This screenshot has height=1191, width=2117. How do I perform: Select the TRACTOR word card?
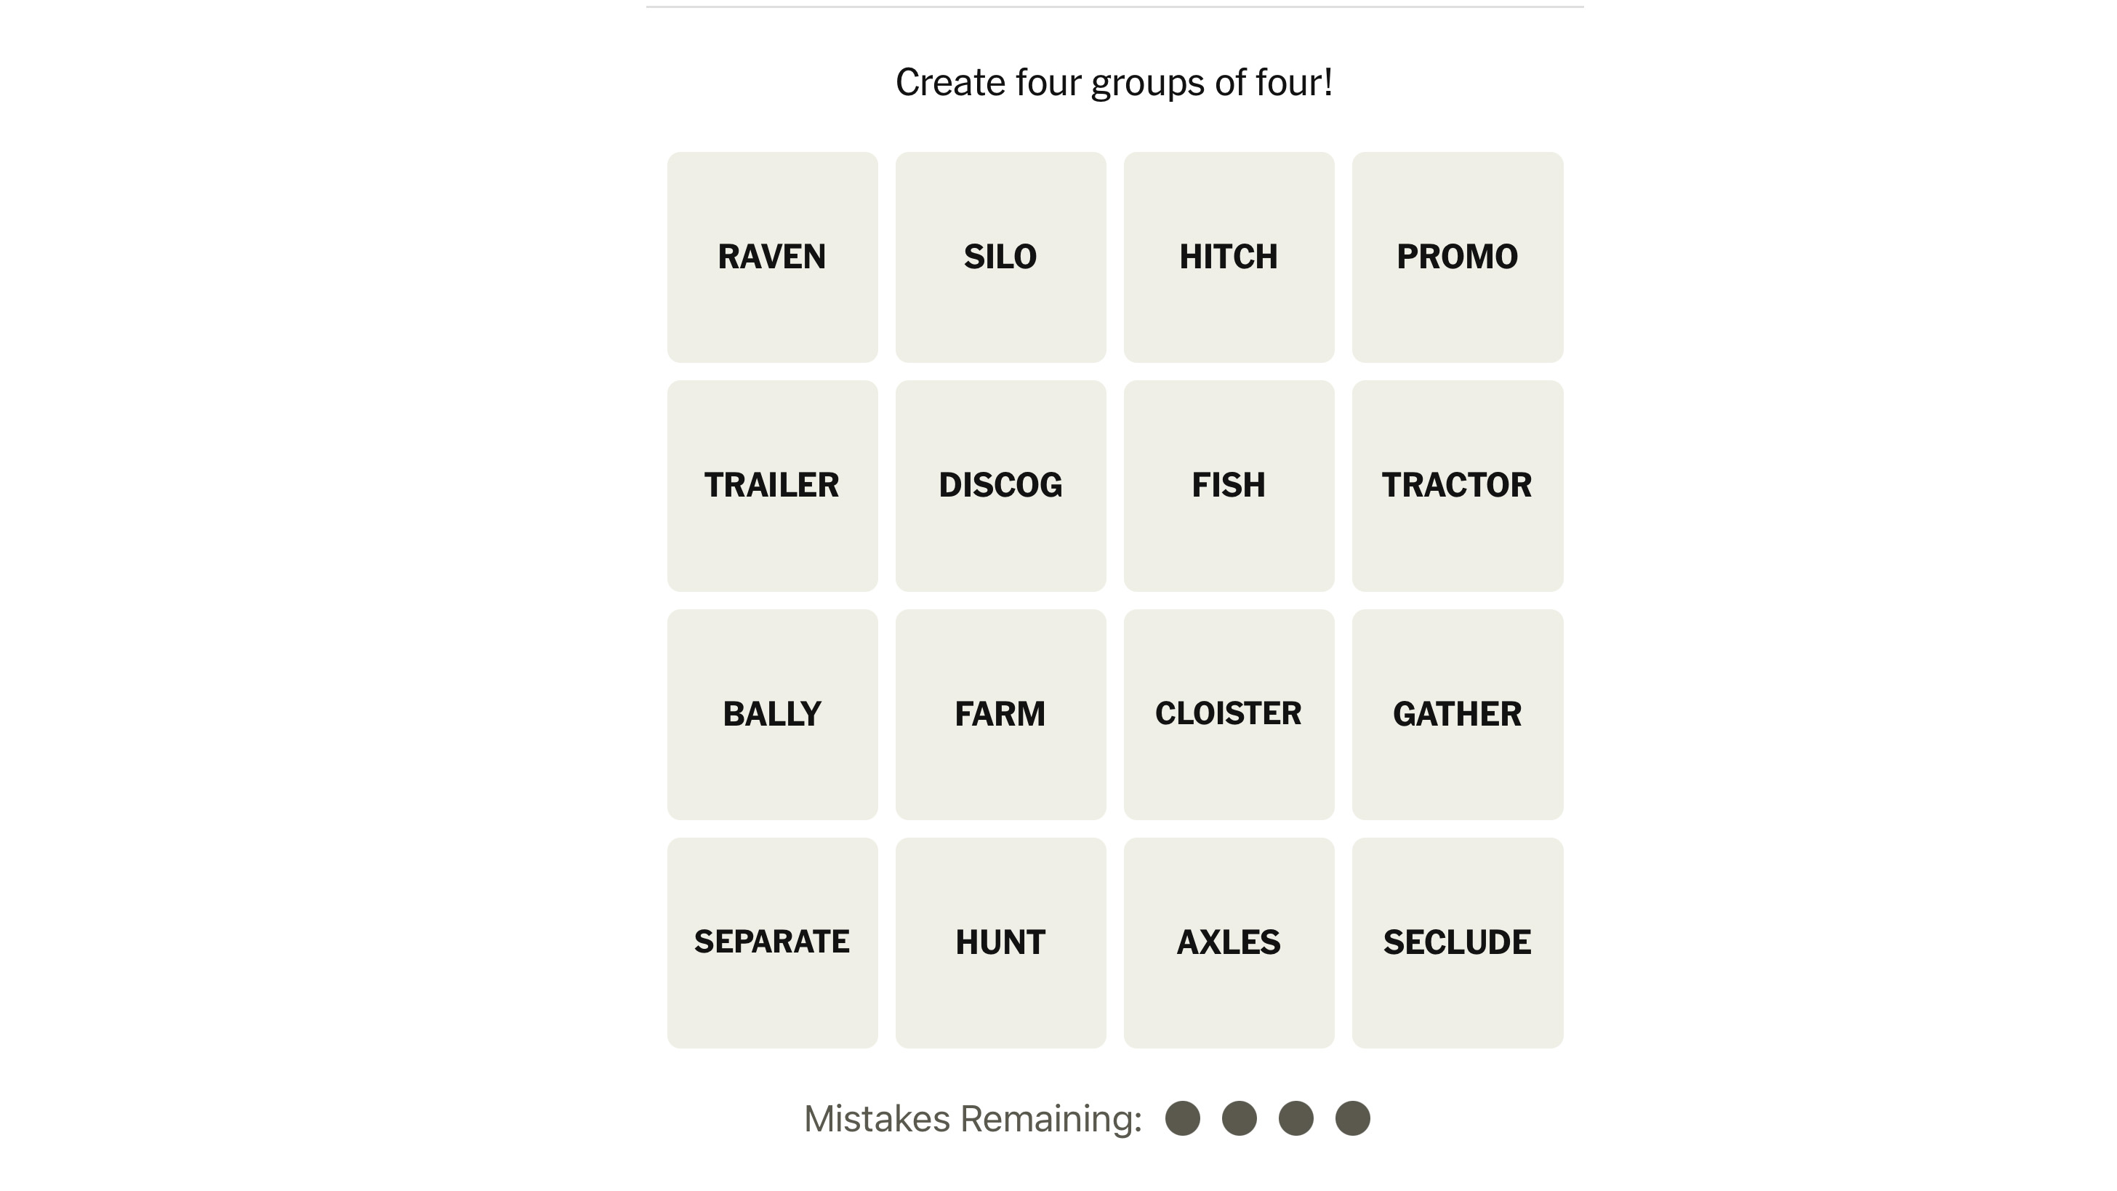point(1457,486)
